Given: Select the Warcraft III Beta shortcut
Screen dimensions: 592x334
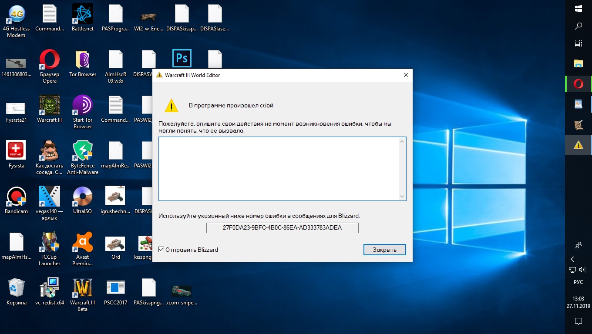Looking at the screenshot, I should (x=83, y=295).
